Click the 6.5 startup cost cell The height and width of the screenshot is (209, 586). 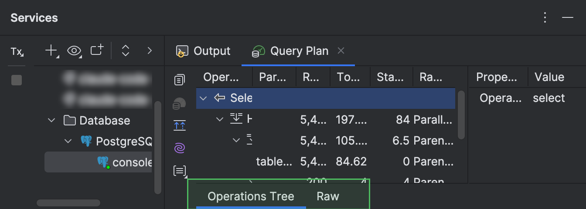401,140
